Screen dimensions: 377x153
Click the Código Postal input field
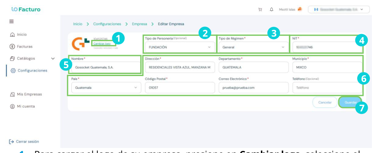[x=180, y=88]
